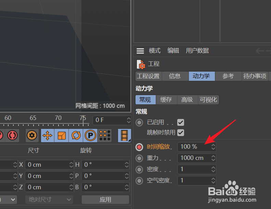
Task: Open the film strip timeline options icon
Action: pyautogui.click(x=125, y=135)
